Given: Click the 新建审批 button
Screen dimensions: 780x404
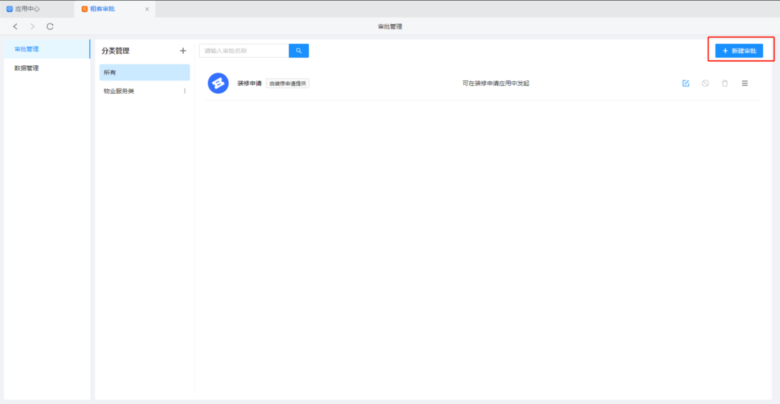Looking at the screenshot, I should pos(739,51).
